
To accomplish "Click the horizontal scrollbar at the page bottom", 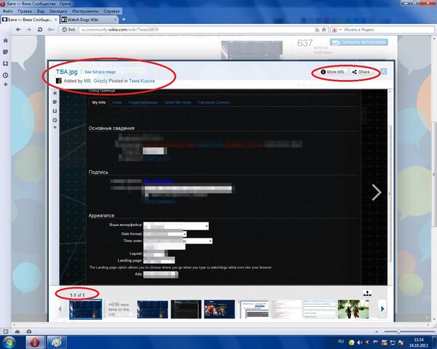I will (221, 324).
